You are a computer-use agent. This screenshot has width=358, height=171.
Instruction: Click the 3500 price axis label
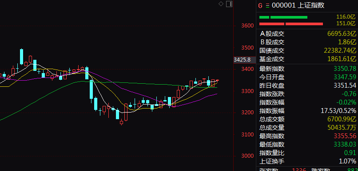(x=248, y=48)
